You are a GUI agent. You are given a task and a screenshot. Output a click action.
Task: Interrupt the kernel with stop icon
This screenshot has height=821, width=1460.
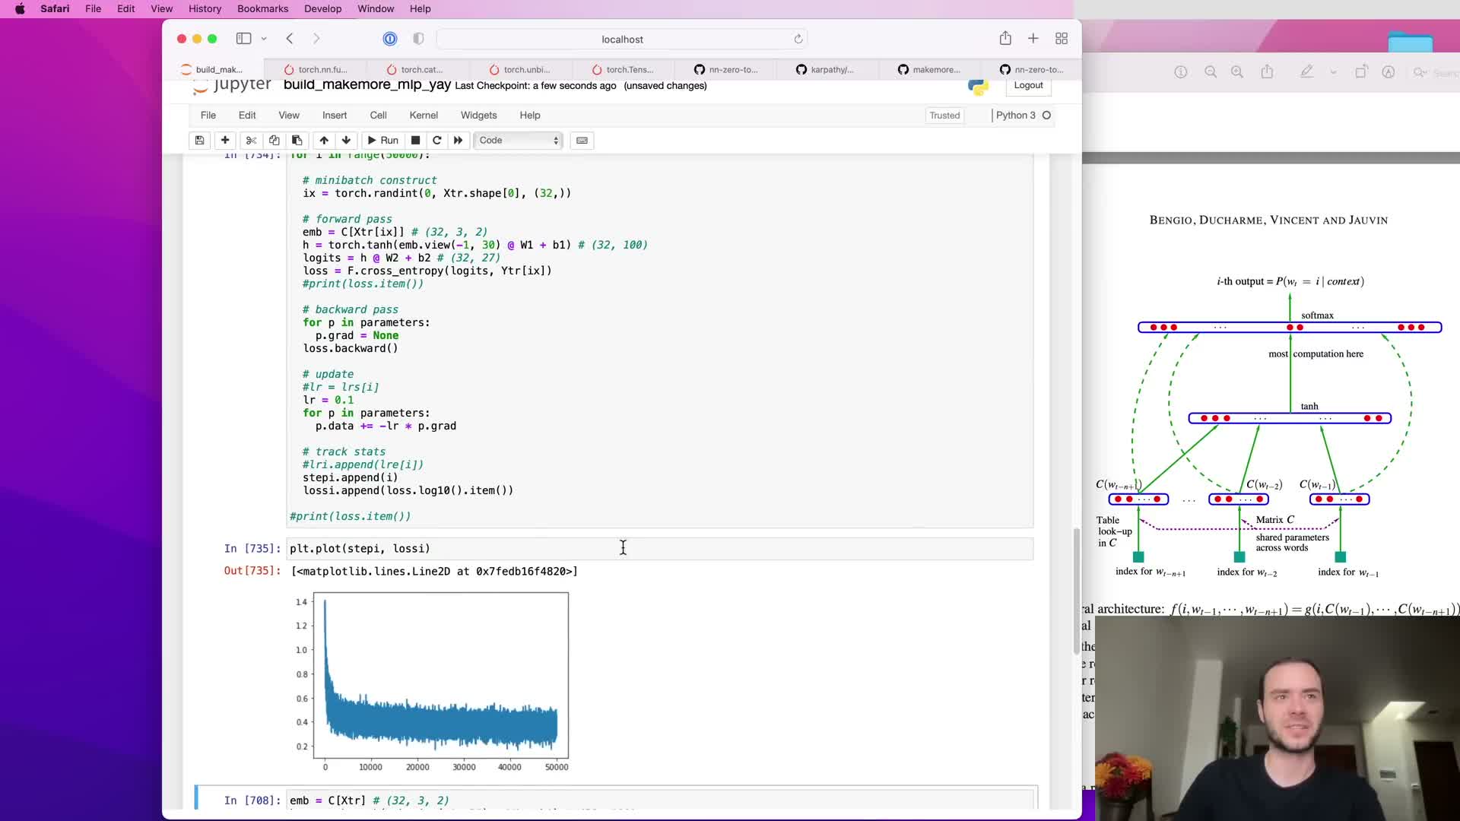(415, 141)
